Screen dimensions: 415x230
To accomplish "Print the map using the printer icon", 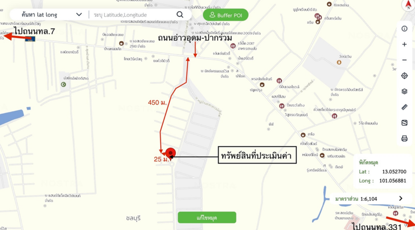I will 404,139.
